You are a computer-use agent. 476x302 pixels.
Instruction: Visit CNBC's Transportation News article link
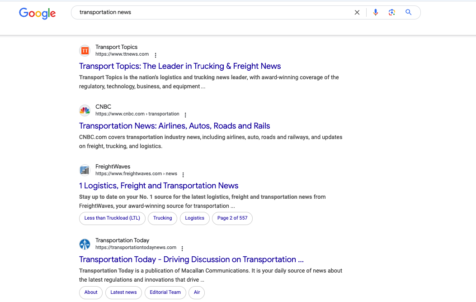(174, 126)
